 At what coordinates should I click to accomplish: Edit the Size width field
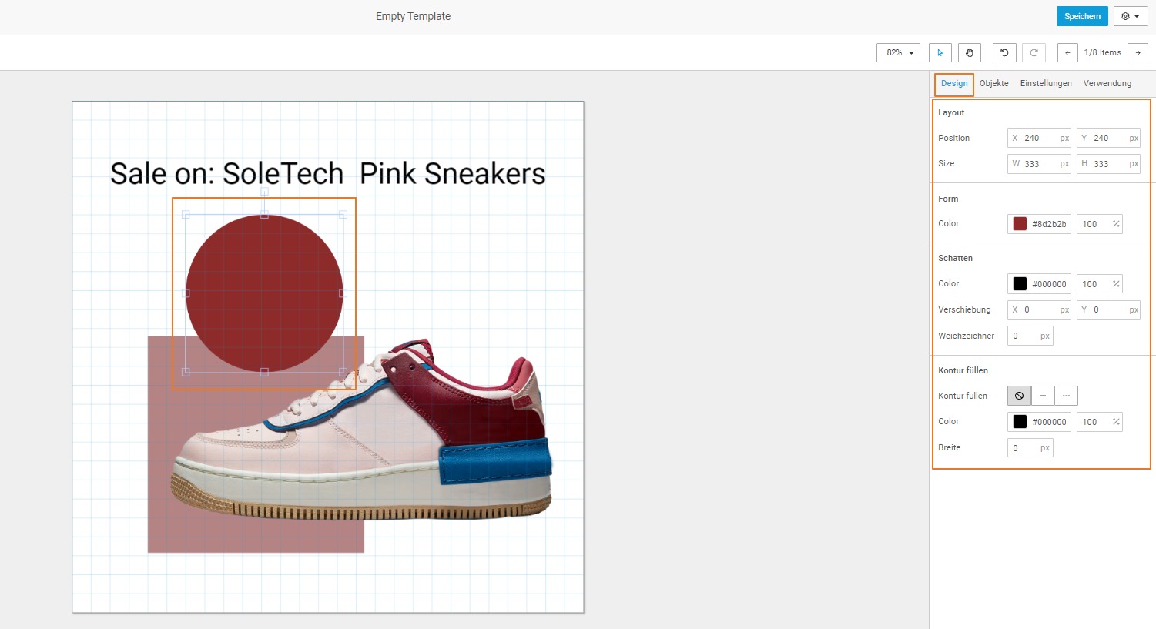tap(1039, 163)
